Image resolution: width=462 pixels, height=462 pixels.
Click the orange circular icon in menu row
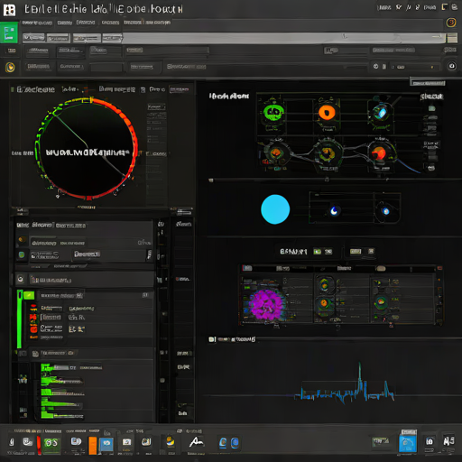click(451, 23)
